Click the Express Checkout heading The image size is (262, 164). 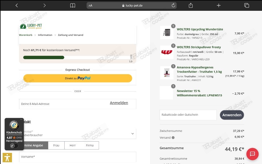click(x=78, y=70)
